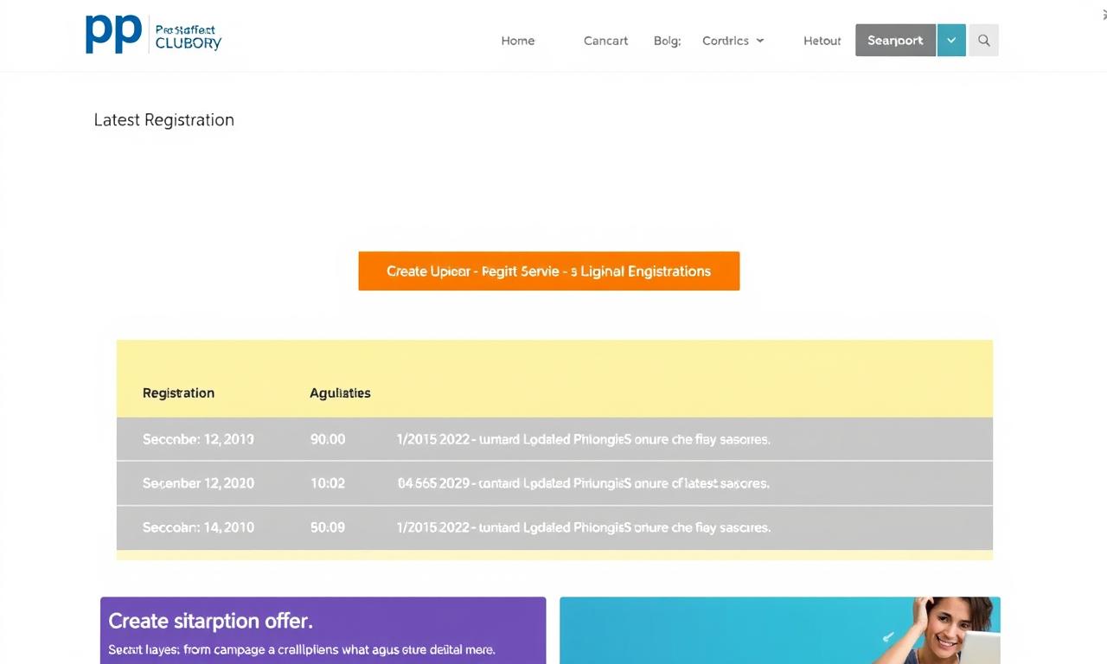Open the description starting 04 565 2029
Viewport: 1107px width, 664px height.
[x=583, y=483]
